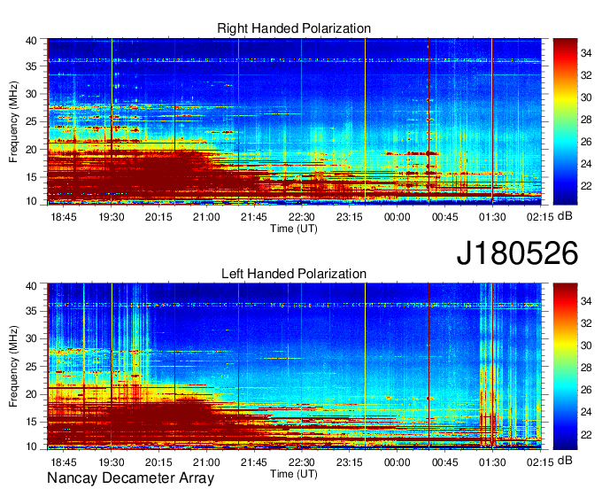Image resolution: width=602 pixels, height=489 pixels.
Task: Click the 34 value on lower color bar
Action: point(586,301)
